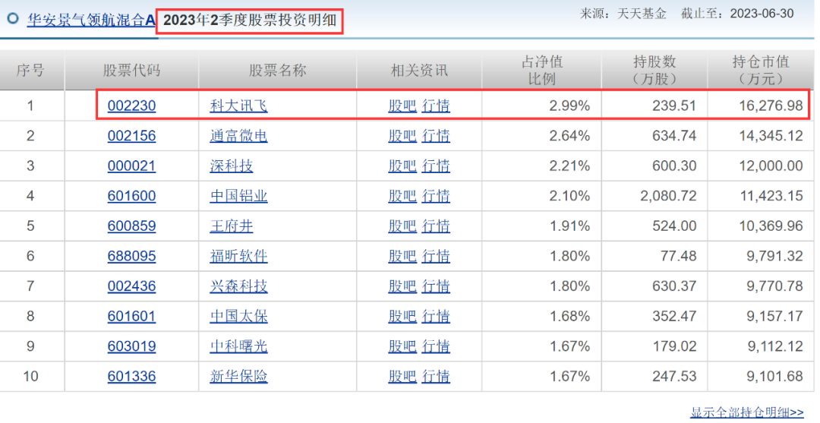Open 行情 for 科大讯飞
This screenshot has height=423, width=820.
coord(436,106)
